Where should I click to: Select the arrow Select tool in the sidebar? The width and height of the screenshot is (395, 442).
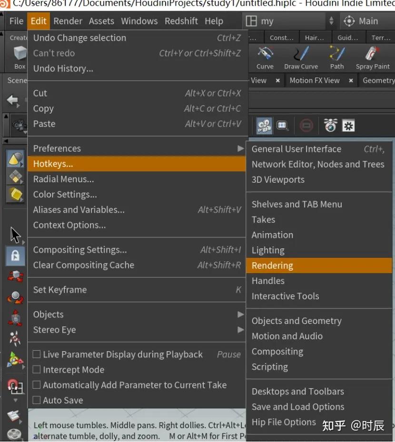[x=14, y=234]
